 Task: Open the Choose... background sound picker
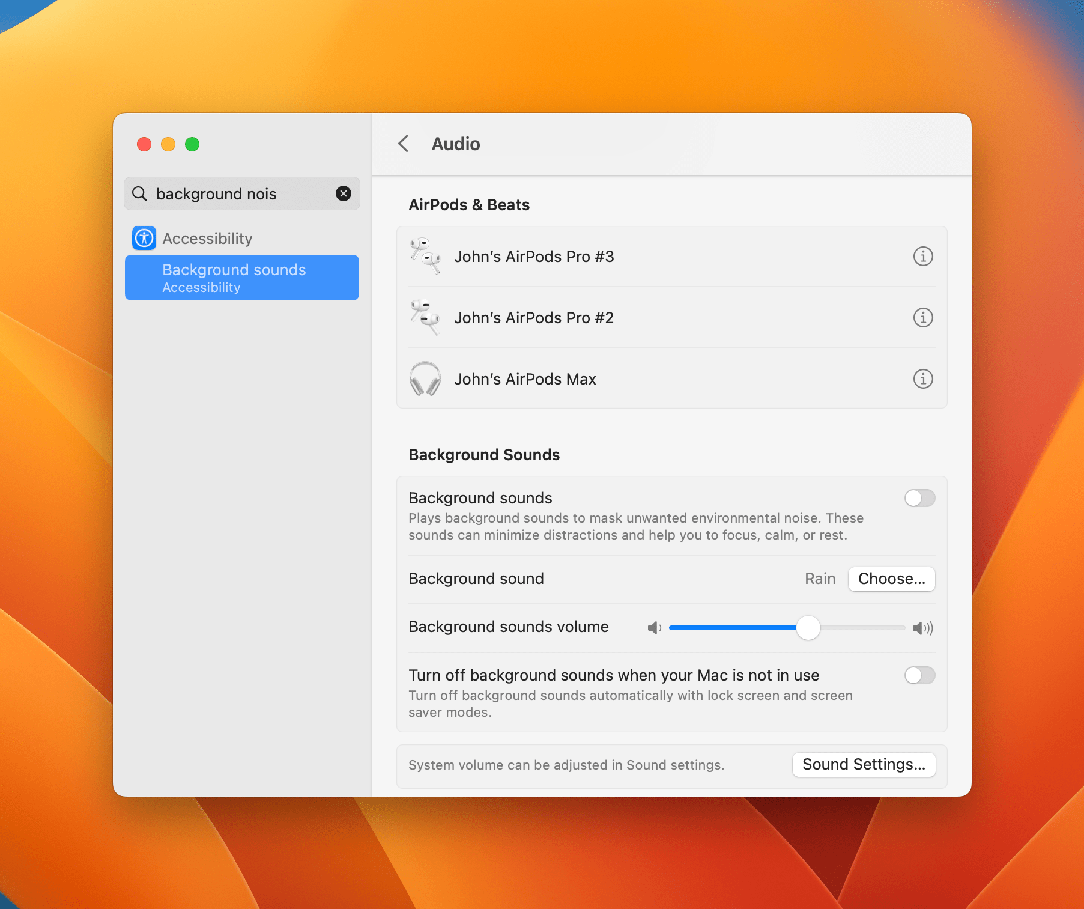tap(892, 579)
